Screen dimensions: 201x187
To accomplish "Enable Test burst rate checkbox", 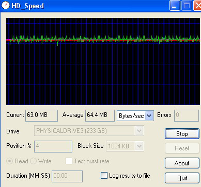I will coord(69,161).
